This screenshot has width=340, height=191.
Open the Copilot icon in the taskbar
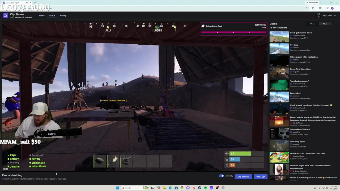pos(159,188)
